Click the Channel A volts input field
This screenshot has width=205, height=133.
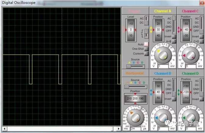coord(163,66)
